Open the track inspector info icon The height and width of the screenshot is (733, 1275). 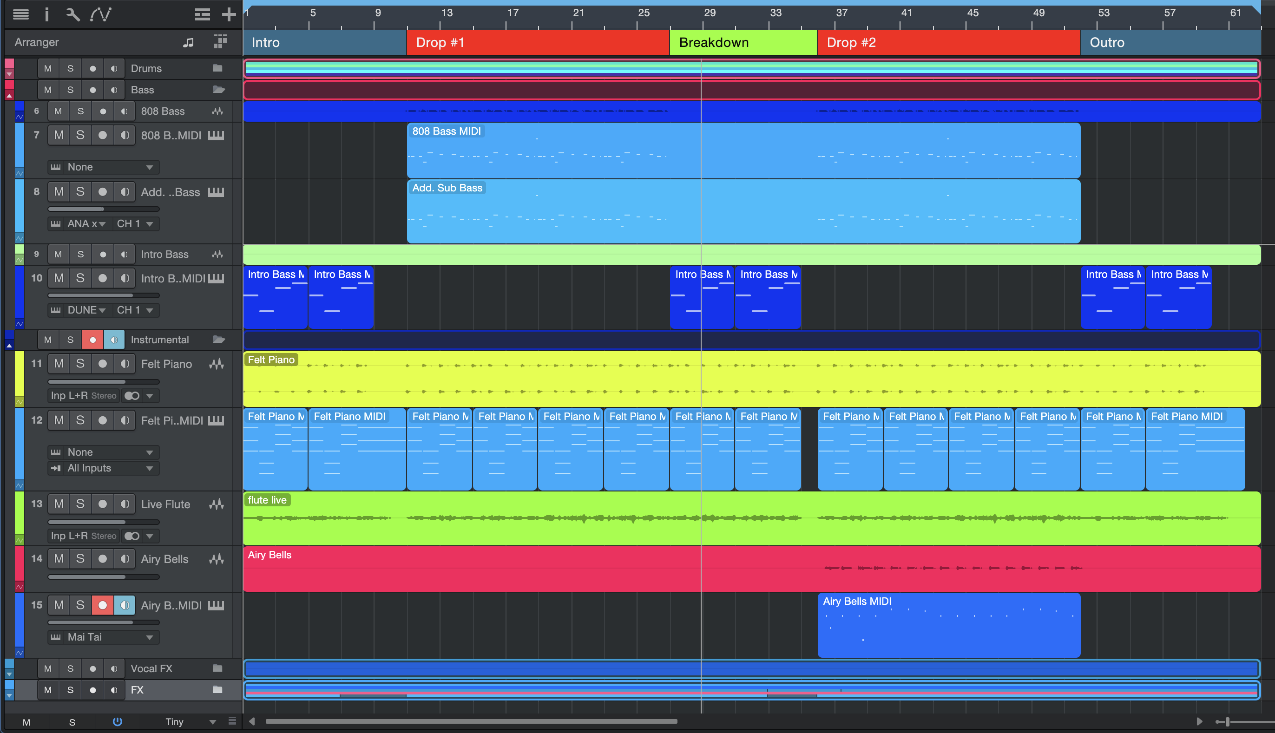coord(47,14)
